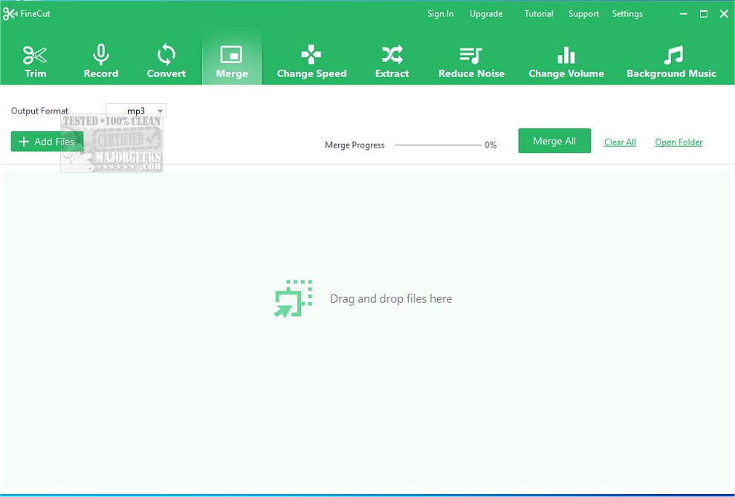Viewport: 735px width, 497px height.
Task: Open the Change Volume tool
Action: (566, 62)
